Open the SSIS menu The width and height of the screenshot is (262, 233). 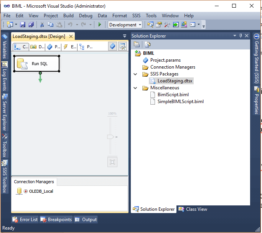[x=136, y=16]
